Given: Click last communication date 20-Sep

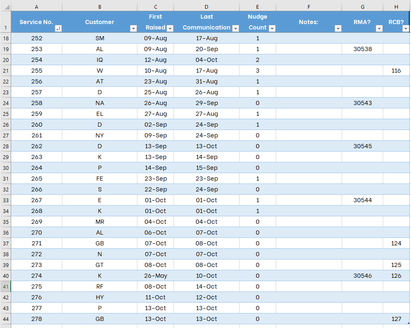Looking at the screenshot, I should (207, 49).
